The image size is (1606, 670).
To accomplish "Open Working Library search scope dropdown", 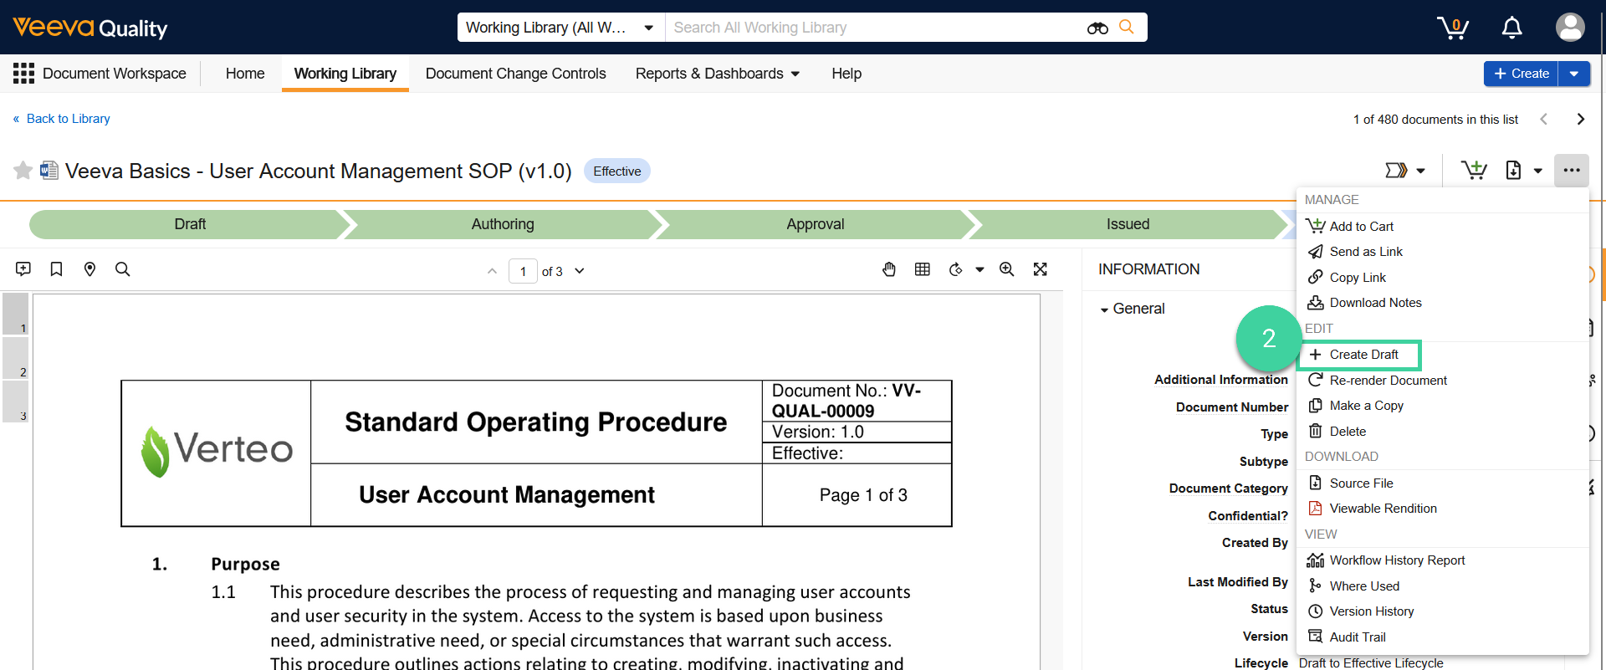I will [x=560, y=28].
